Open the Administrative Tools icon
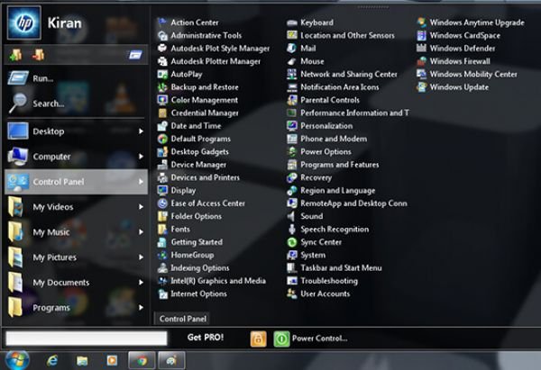 pos(162,35)
